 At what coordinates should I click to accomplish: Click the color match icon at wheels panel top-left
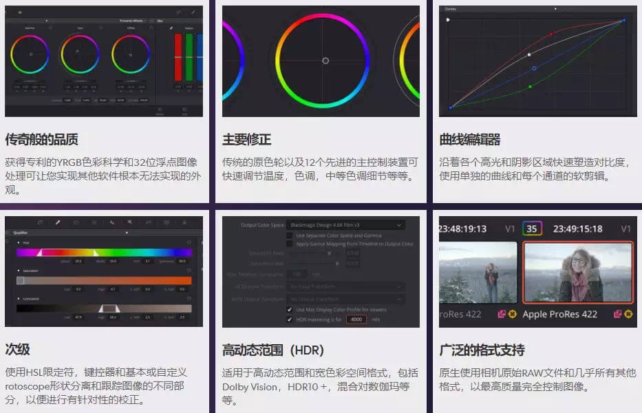20,12
